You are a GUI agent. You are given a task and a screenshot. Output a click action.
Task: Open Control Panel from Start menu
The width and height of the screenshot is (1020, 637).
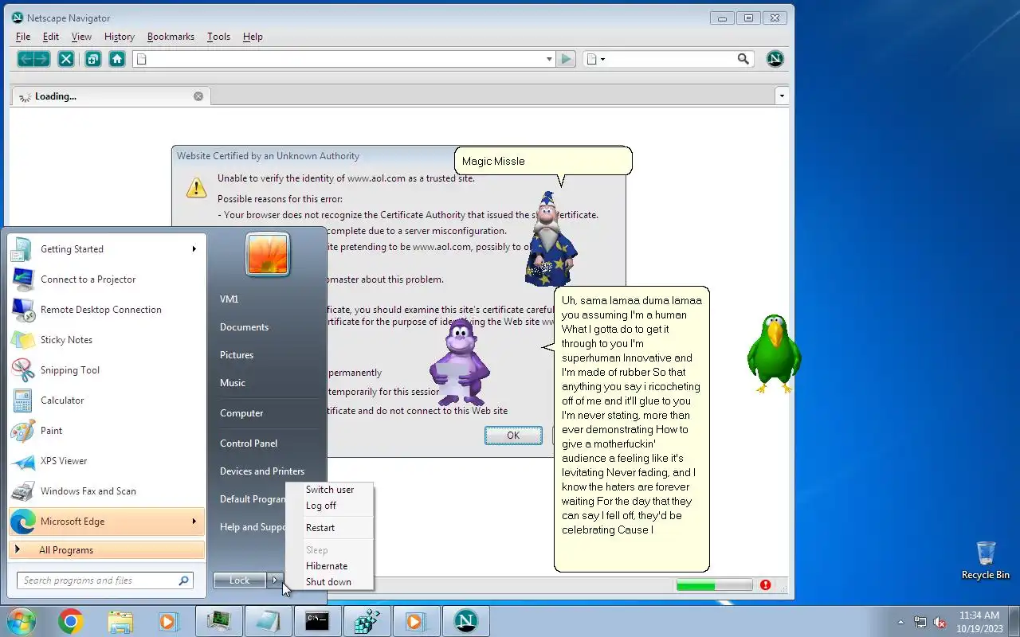tap(249, 444)
